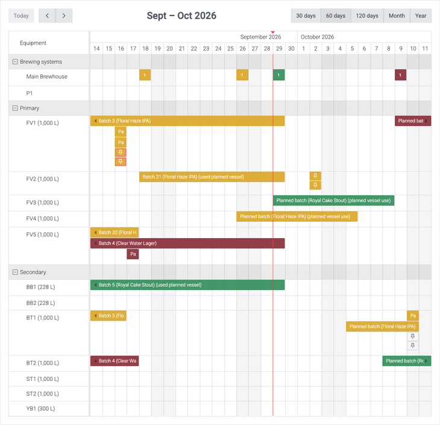Open the green Planned batch bar in BT2
440x425 pixels.
(407, 361)
